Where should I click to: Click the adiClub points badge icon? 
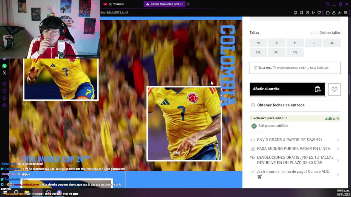pyautogui.click(x=254, y=126)
